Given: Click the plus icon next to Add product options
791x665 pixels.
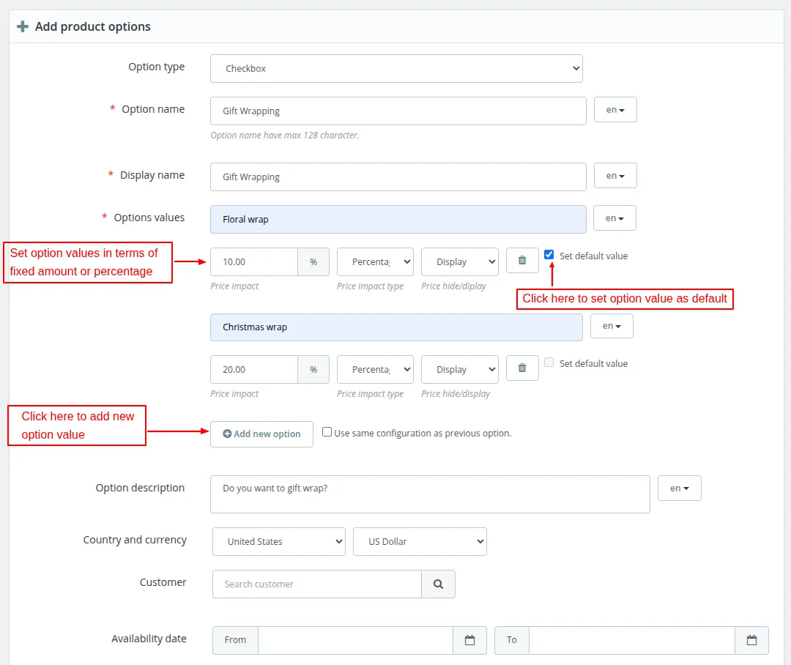Looking at the screenshot, I should (x=22, y=26).
